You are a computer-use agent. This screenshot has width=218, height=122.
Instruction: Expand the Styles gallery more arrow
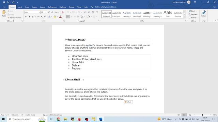click(x=184, y=17)
